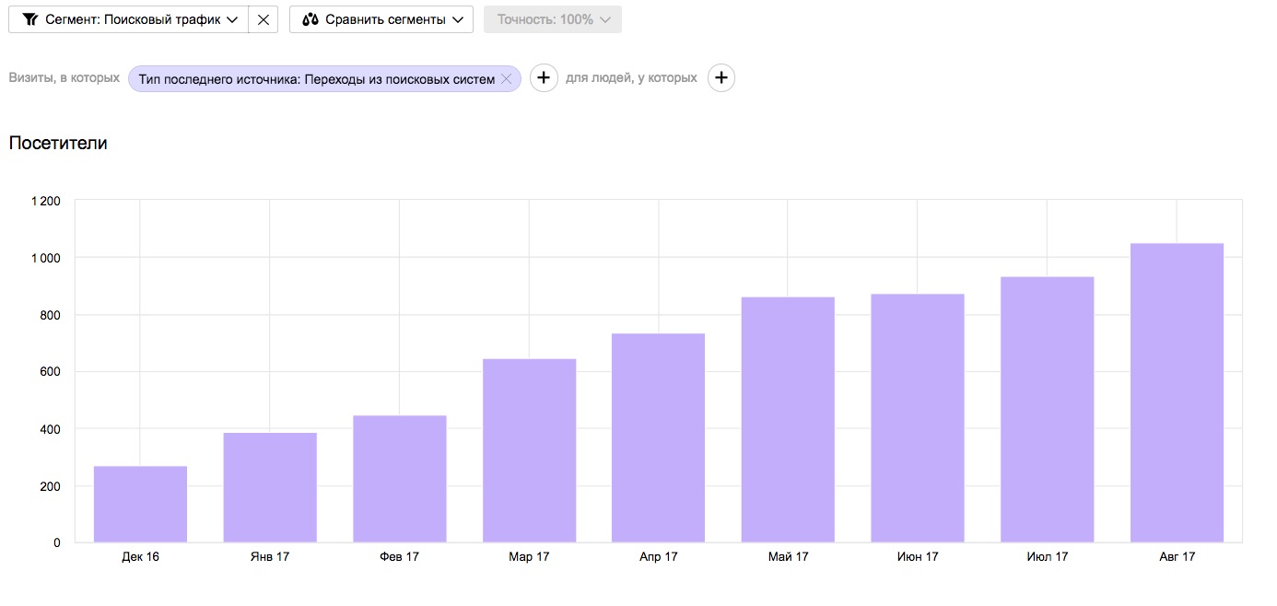This screenshot has width=1277, height=606.
Task: Click the 'Посетители' chart heading
Action: (x=58, y=144)
